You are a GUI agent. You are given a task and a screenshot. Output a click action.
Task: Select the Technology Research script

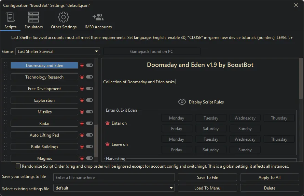click(44, 77)
